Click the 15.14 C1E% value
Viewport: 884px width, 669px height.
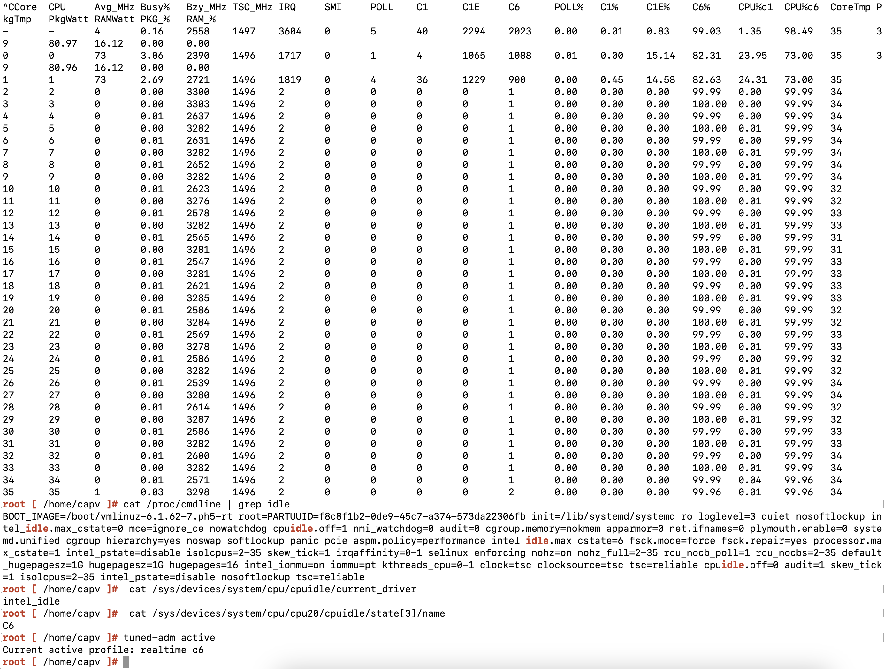[x=660, y=56]
